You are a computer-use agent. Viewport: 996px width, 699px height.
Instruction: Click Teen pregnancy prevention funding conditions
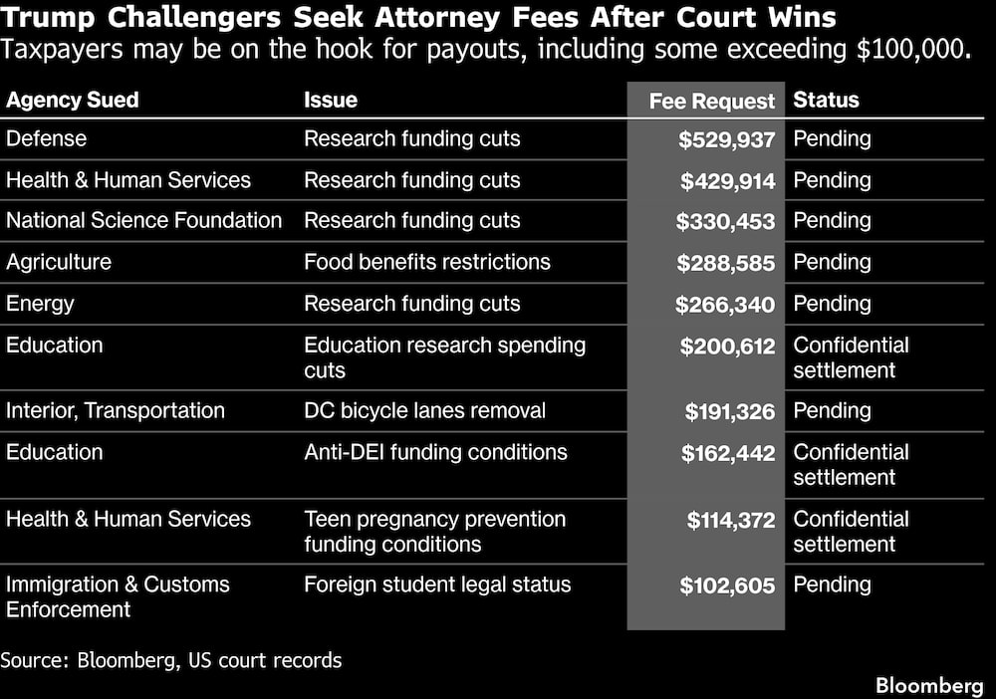pos(434,532)
